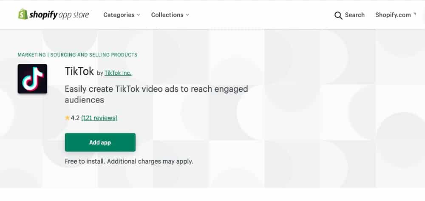Screen dimensions: 425x201
Task: Click 'Free to install' pricing note
Action: pyautogui.click(x=129, y=161)
